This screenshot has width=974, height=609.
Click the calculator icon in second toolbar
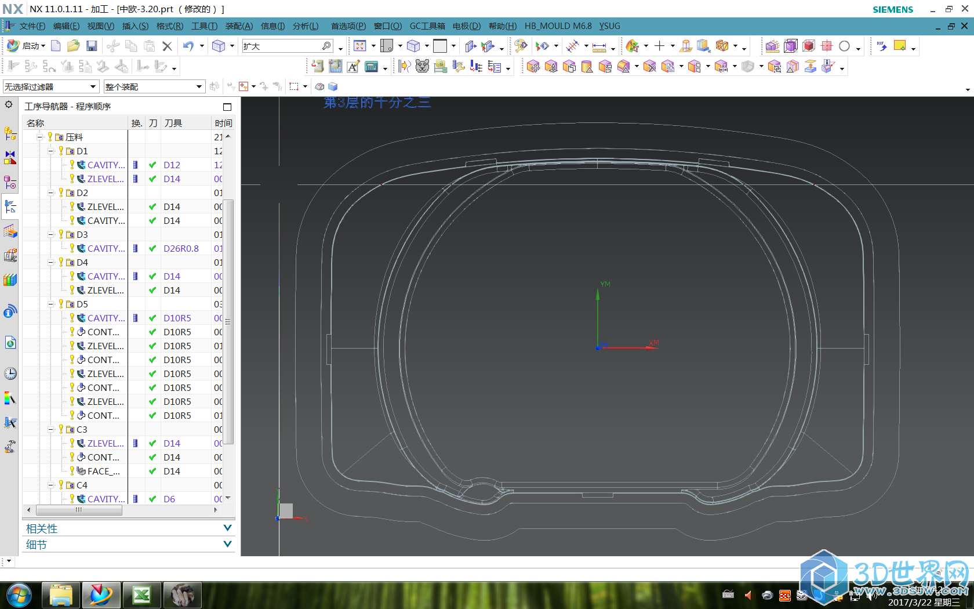(x=371, y=67)
